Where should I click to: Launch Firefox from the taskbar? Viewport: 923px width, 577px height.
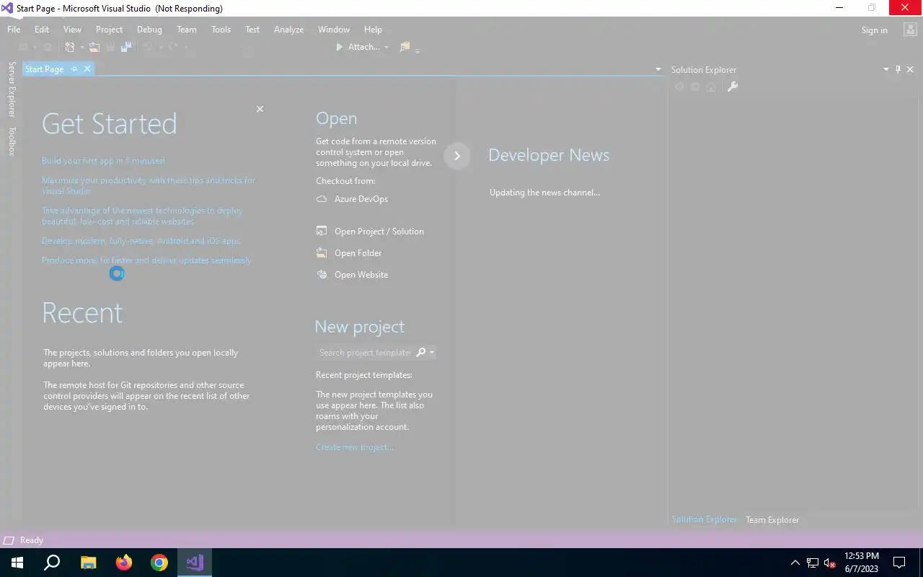point(124,563)
